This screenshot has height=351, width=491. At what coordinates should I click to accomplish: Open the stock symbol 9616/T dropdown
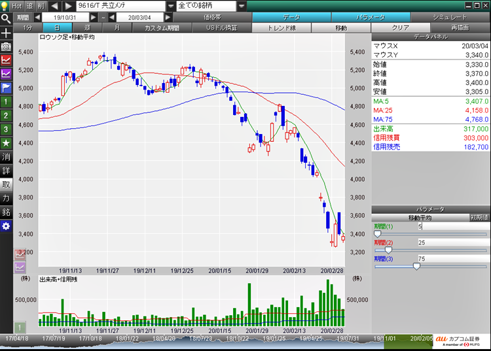click(x=171, y=6)
